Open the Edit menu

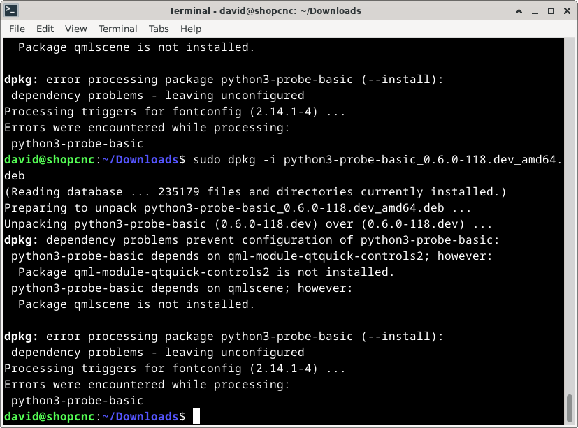[x=45, y=29]
